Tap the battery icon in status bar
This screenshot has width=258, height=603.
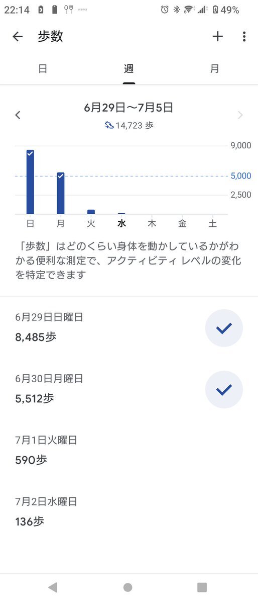[x=215, y=10]
